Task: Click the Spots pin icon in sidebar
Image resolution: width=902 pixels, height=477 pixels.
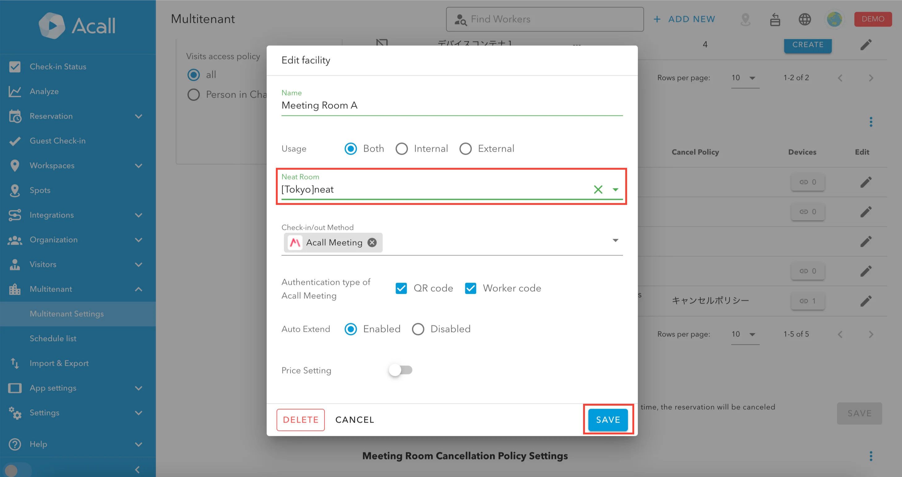Action: 15,190
